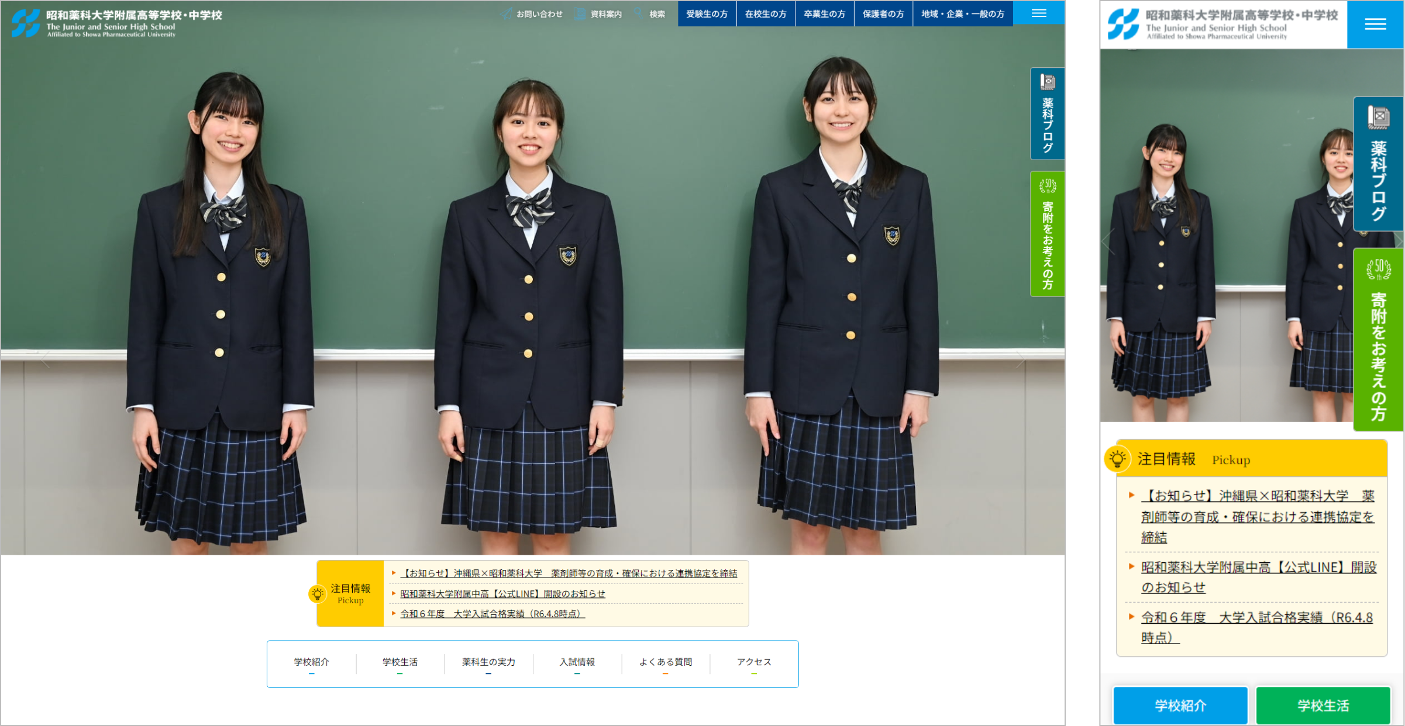This screenshot has width=1405, height=726.
Task: Open mobile 公式LINE 開設のお知らせ link
Action: pos(1258,577)
